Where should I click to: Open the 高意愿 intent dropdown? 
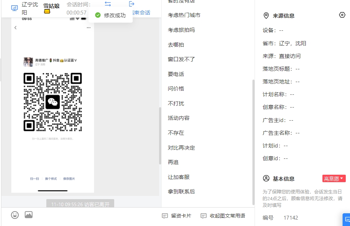334,179
